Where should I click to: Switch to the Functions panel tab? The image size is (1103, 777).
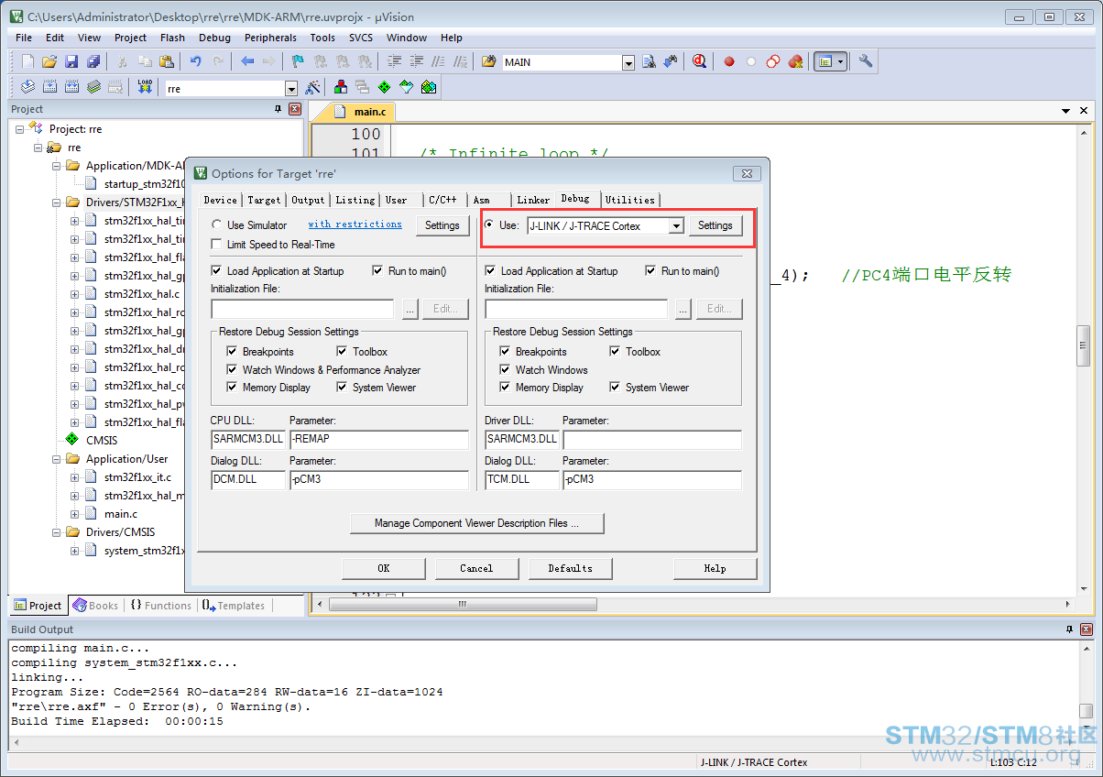tap(161, 606)
